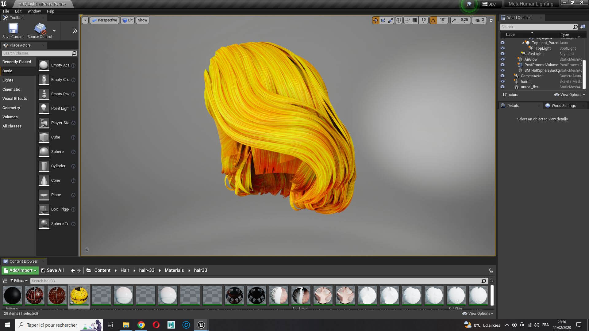Toggle rotation snap angle icon
Image resolution: width=589 pixels, height=331 pixels.
coord(433,20)
